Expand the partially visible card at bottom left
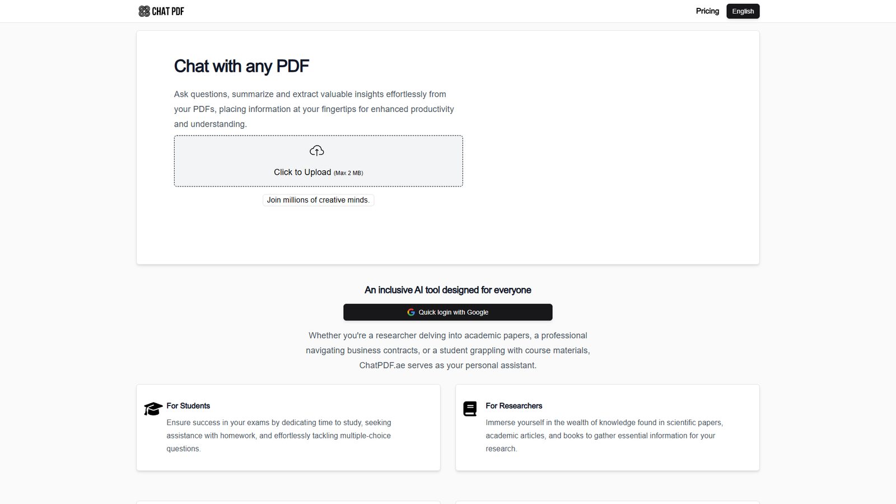 click(x=288, y=502)
